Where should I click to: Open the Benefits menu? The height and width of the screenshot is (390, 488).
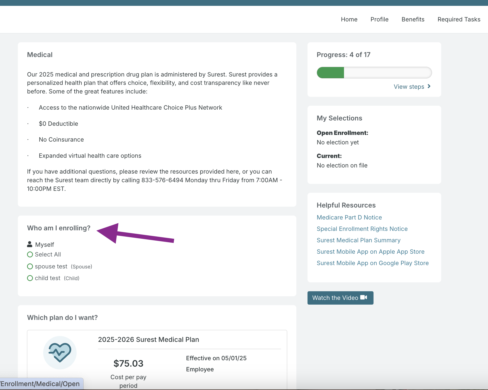click(413, 19)
